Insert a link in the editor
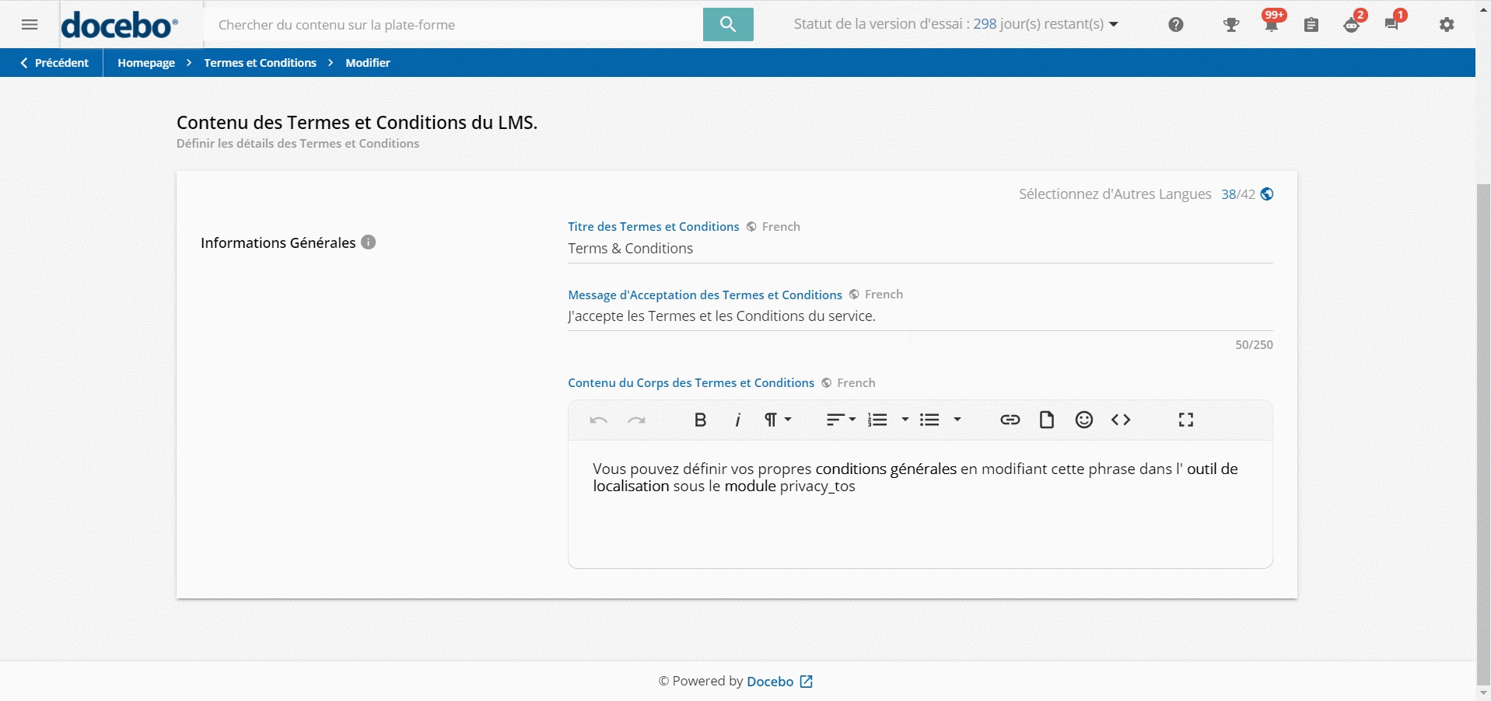Image resolution: width=1491 pixels, height=701 pixels. click(x=1010, y=420)
